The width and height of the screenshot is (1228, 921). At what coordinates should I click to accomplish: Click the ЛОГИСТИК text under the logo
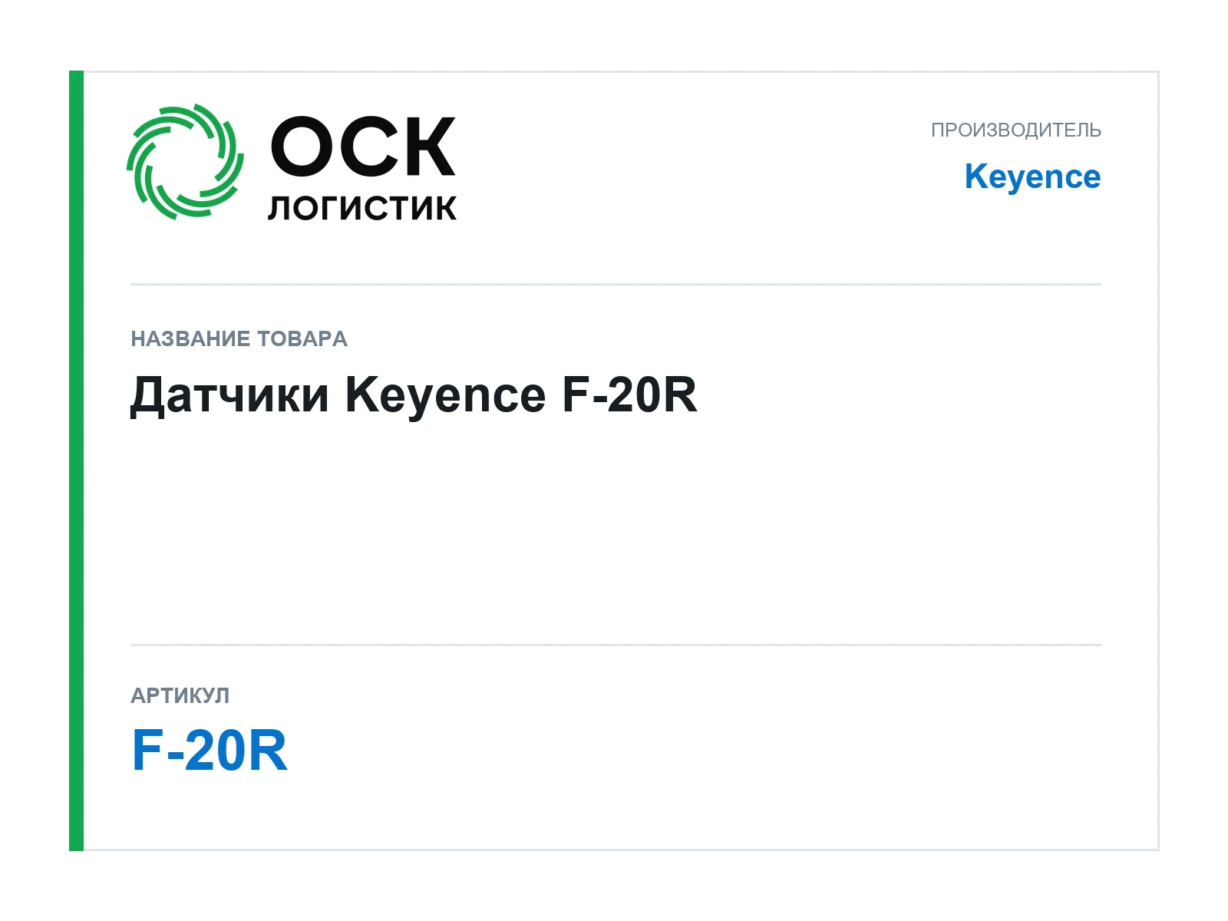tap(362, 209)
